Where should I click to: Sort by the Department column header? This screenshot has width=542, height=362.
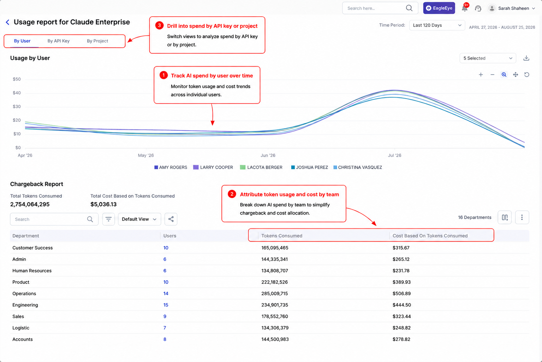tap(26, 236)
